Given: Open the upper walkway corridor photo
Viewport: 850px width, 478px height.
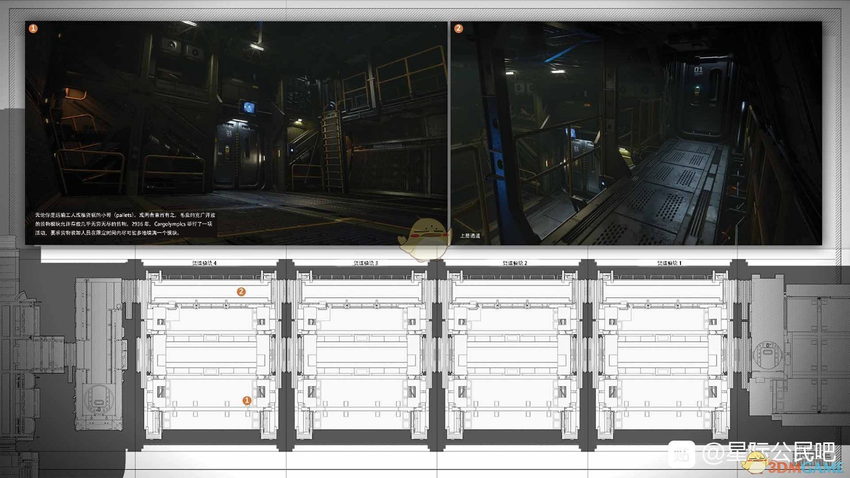Looking at the screenshot, I should pos(636,133).
